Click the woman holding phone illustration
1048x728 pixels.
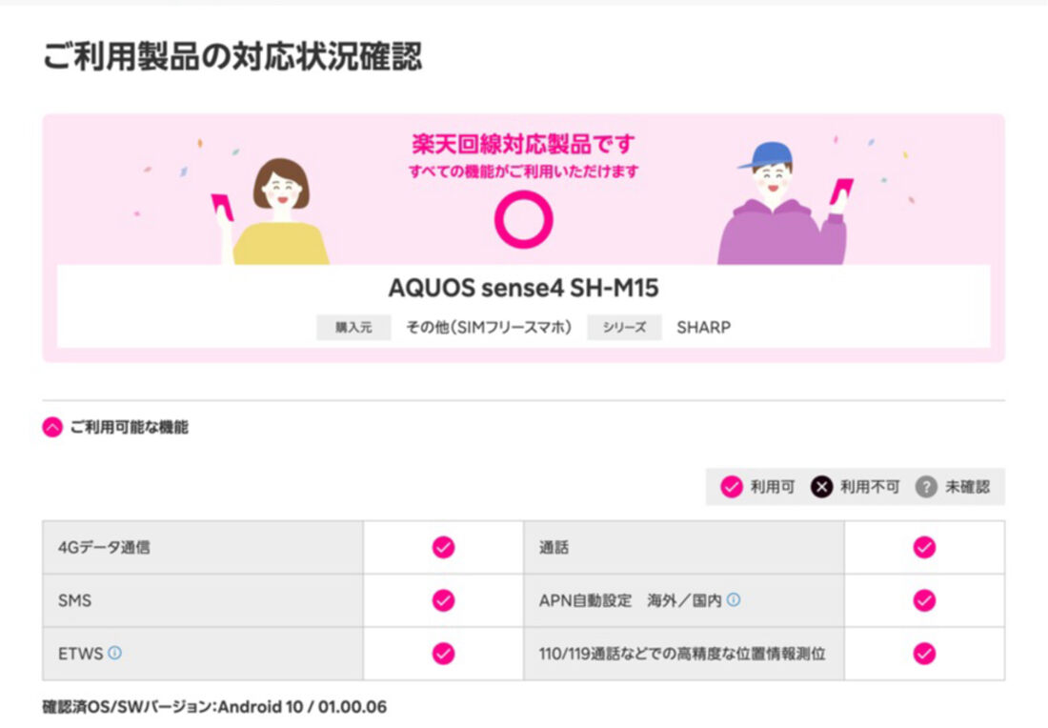(271, 212)
